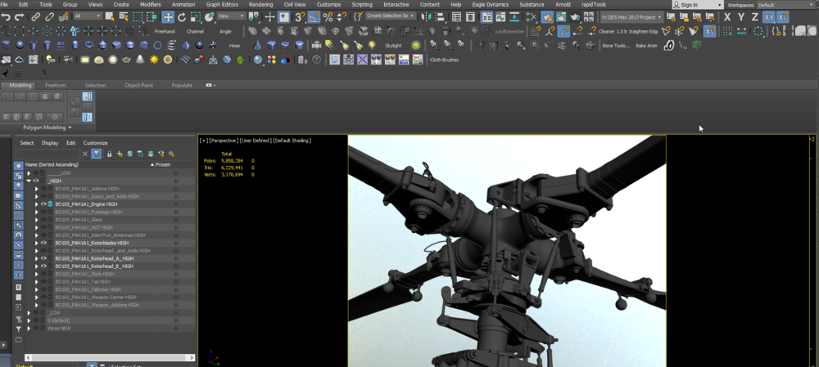
Task: Click the Bone Tools button
Action: (x=616, y=46)
